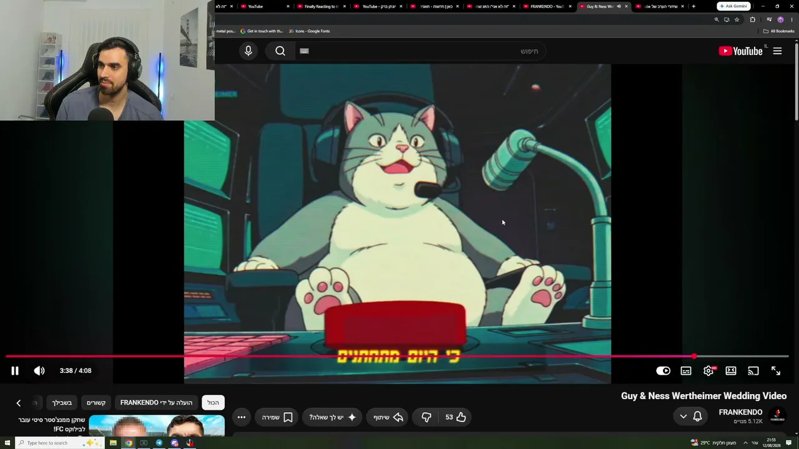Dislike the video
Viewport: 799px width, 449px height.
click(426, 417)
